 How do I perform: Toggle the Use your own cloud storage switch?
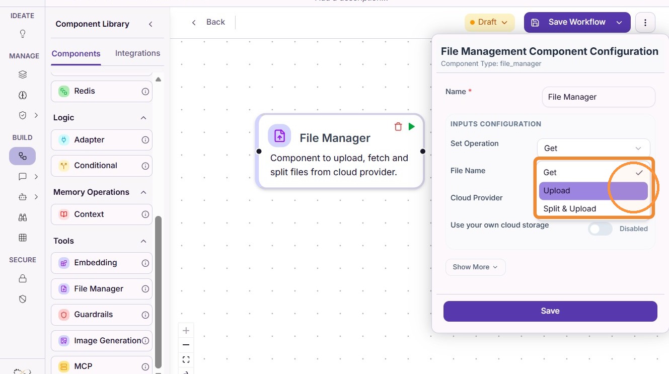tap(600, 229)
